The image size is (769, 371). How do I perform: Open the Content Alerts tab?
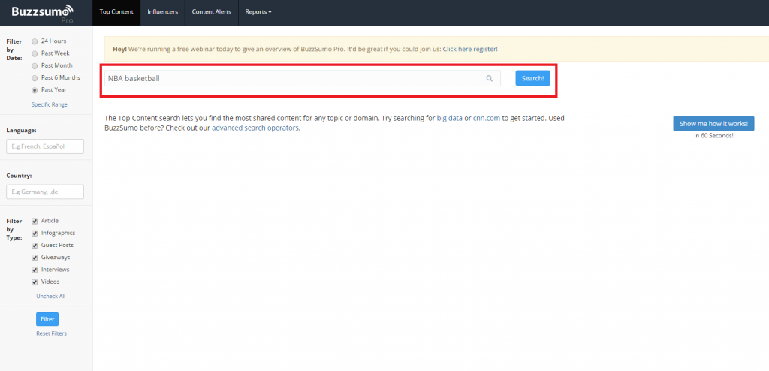click(211, 12)
